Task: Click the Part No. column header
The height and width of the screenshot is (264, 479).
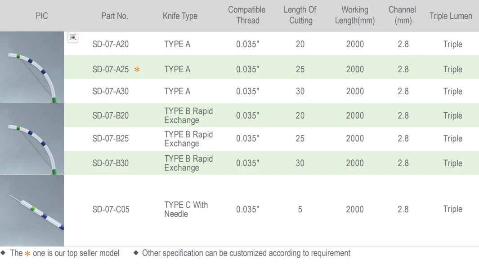Action: [115, 16]
